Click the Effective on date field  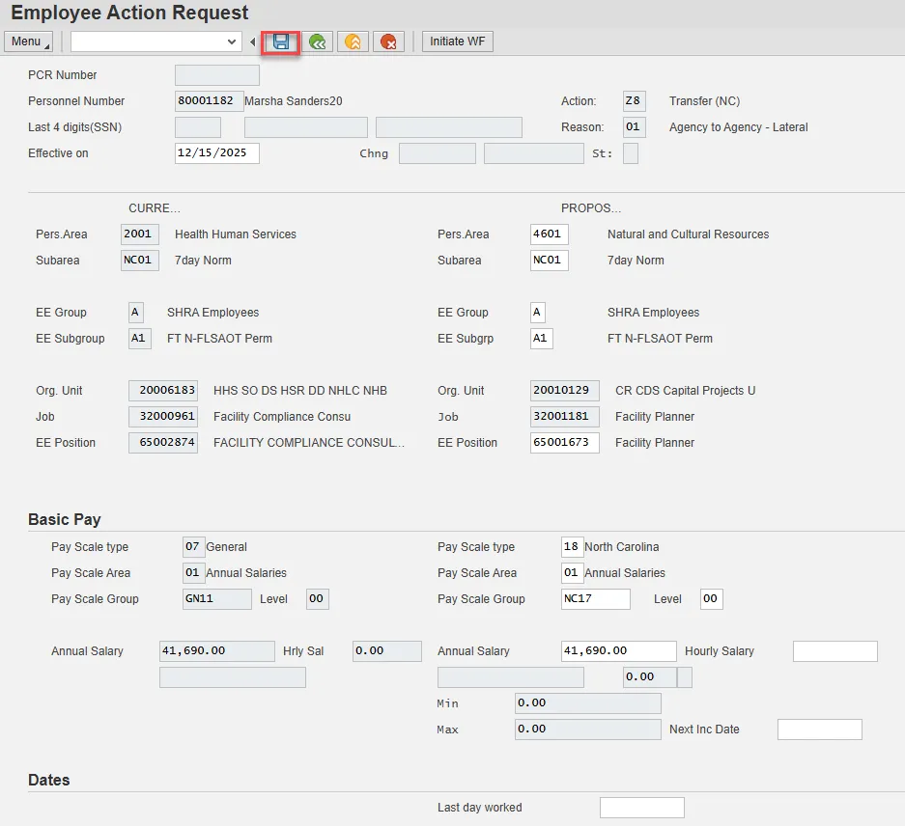(x=216, y=153)
